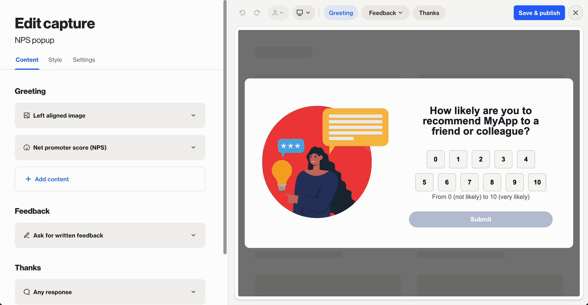Select NPS score 0
The image size is (588, 305).
(x=435, y=159)
